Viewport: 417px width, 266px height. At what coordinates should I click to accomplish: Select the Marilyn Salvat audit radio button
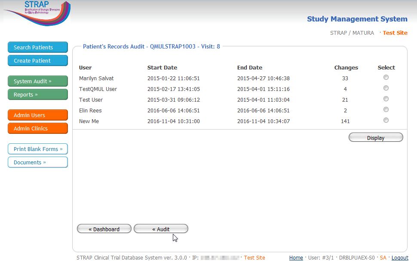[386, 78]
